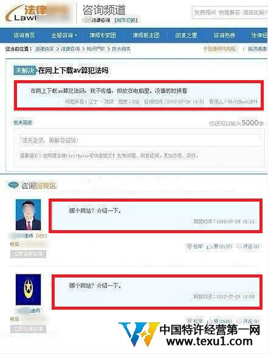Click the 咨询回复区 speech bubble icon
The image size is (268, 354).
13,185
